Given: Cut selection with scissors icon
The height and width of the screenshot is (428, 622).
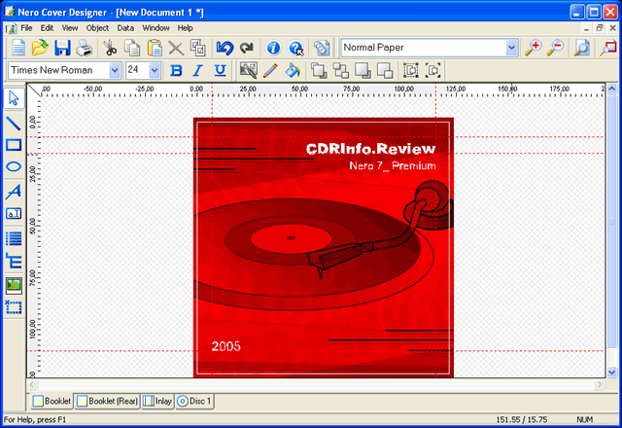Looking at the screenshot, I should click(x=110, y=48).
